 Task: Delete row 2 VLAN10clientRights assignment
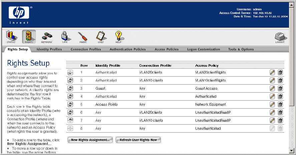tap(280, 80)
